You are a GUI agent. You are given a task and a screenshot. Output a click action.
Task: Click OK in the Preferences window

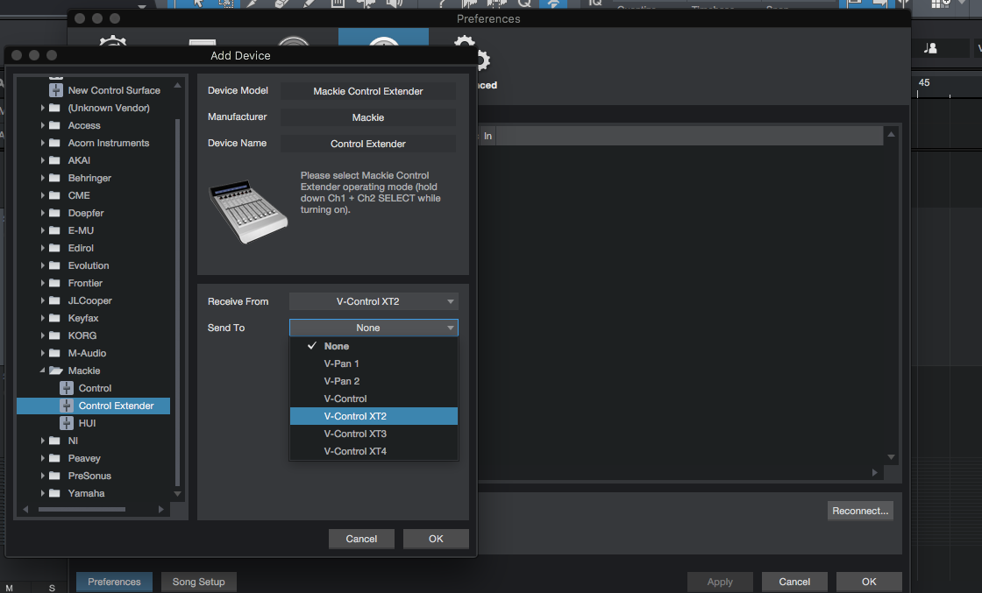click(869, 582)
